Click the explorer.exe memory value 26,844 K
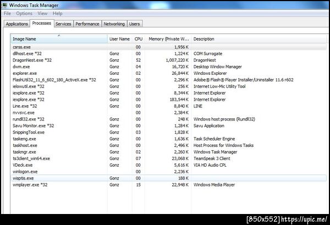Image resolution: width=330 pixels, height=225 pixels. click(x=180, y=73)
